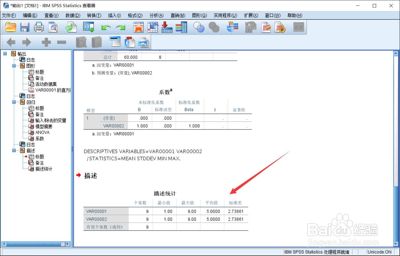Click Unicode:ON in the status bar
This screenshot has height=256, width=400.
(x=379, y=252)
